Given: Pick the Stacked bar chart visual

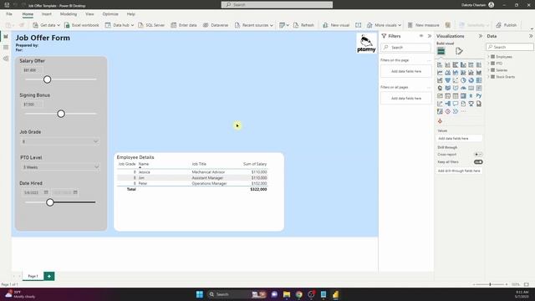Looking at the screenshot, I should [440, 65].
